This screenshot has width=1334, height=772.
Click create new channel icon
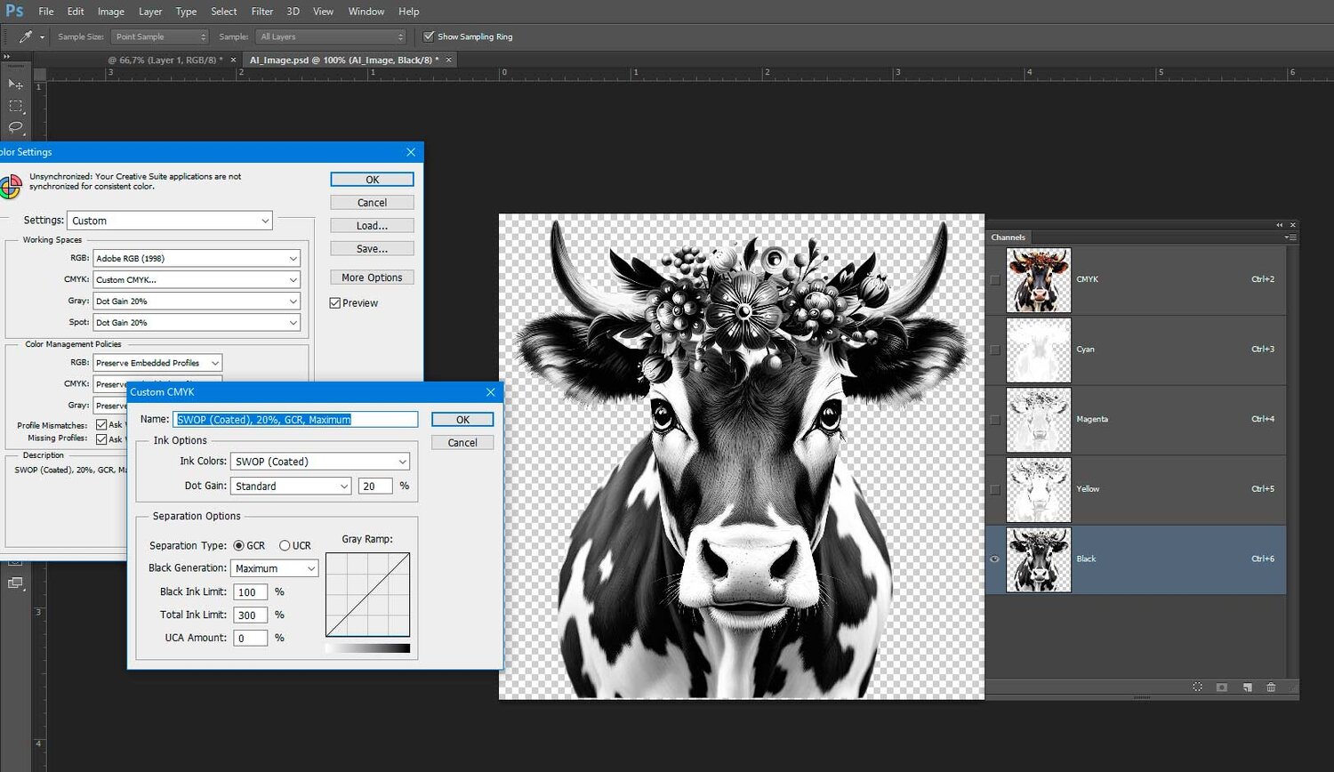(x=1247, y=688)
